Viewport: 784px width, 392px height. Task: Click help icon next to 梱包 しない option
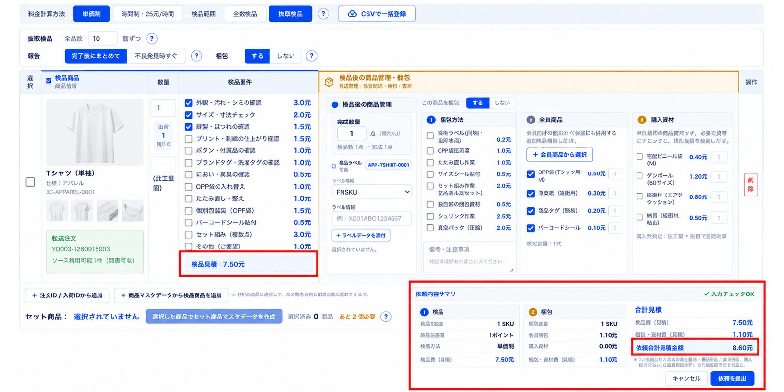pyautogui.click(x=311, y=56)
